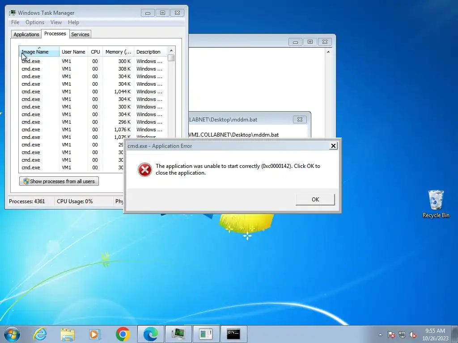Viewport: 458px width, 343px height.
Task: Open the Recycle Bin desktop icon
Action: point(436,204)
